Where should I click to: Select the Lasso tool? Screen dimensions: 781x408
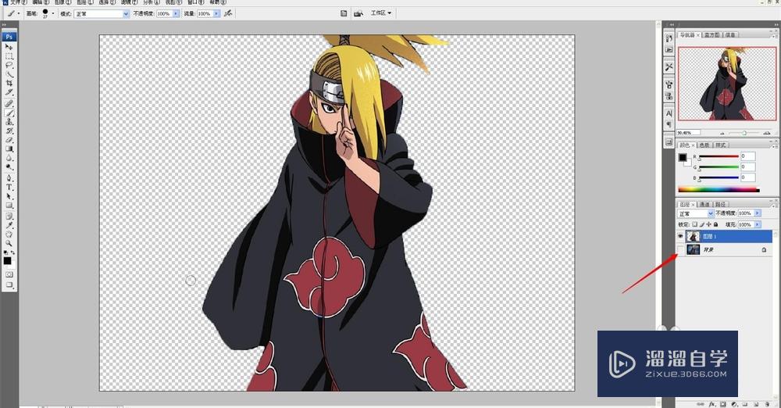click(9, 66)
